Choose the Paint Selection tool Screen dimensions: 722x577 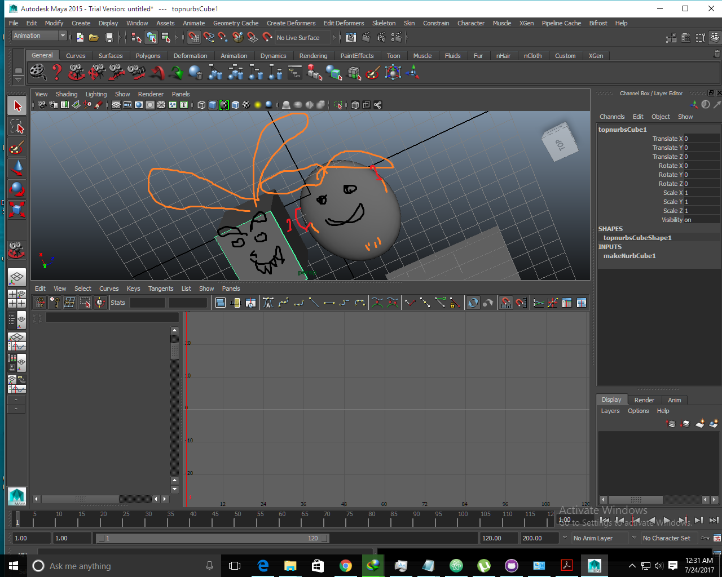pos(17,147)
